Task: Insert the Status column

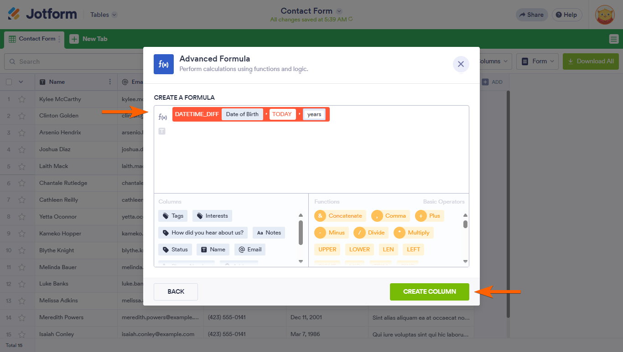Action: [x=175, y=250]
